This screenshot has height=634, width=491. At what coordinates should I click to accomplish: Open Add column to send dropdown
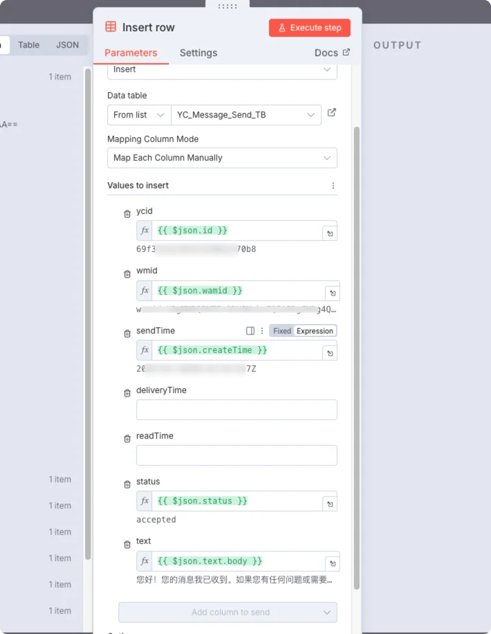click(x=228, y=612)
